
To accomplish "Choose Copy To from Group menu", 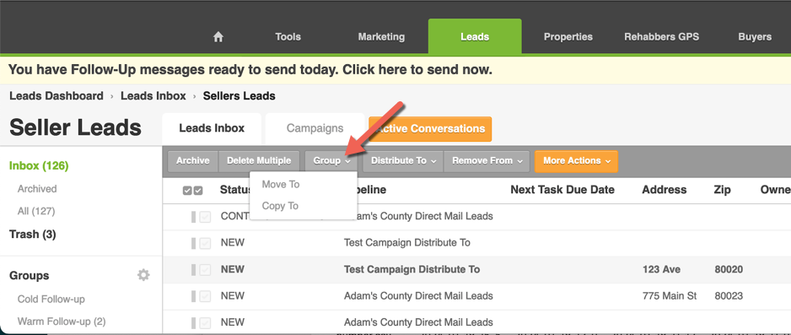I will pyautogui.click(x=281, y=206).
